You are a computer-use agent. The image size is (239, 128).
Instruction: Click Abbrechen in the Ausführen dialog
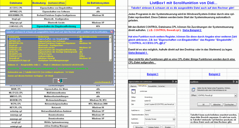point(217,105)
